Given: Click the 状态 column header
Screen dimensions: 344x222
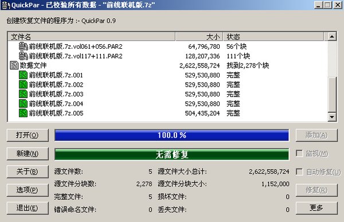Looking at the screenshot, I should pos(273,37).
